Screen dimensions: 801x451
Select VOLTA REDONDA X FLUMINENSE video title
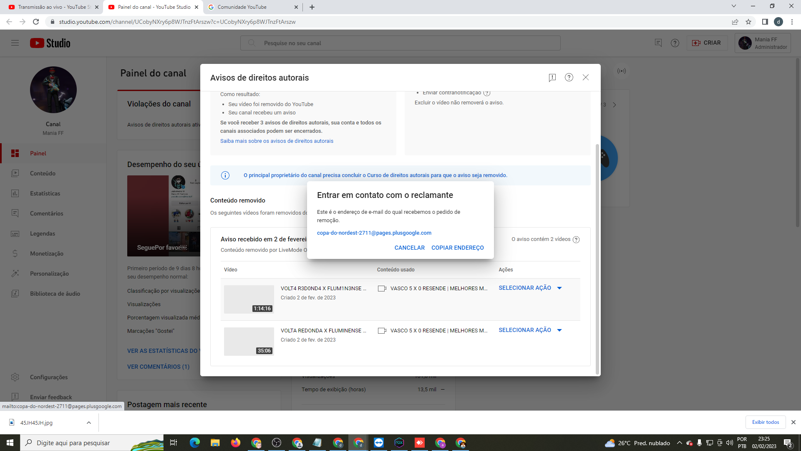pos(323,330)
